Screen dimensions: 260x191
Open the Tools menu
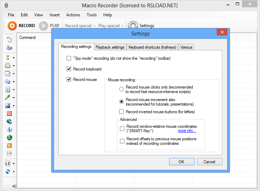(92, 15)
